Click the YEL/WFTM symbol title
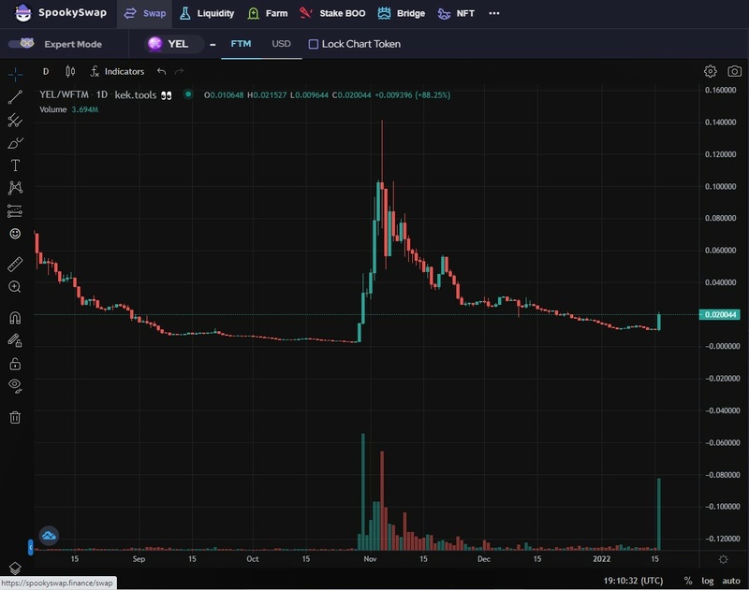 65,94
